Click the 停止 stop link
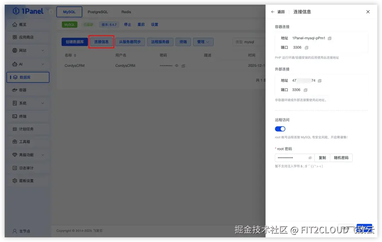Viewport: 382px width, 242px height. click(x=127, y=25)
